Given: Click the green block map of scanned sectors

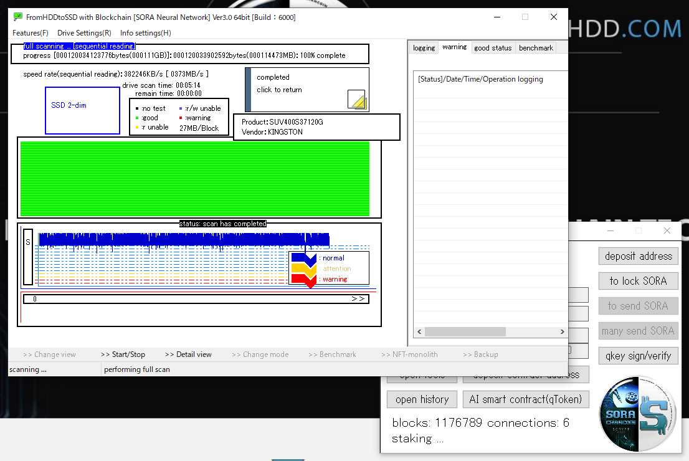Looking at the screenshot, I should pos(195,179).
